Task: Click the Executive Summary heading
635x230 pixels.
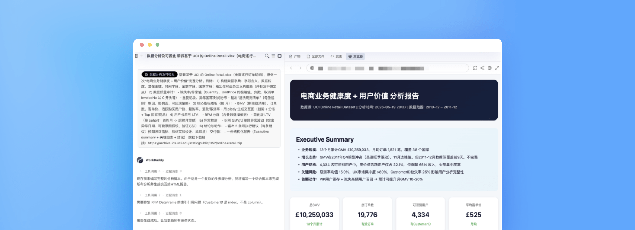Action: [325, 139]
